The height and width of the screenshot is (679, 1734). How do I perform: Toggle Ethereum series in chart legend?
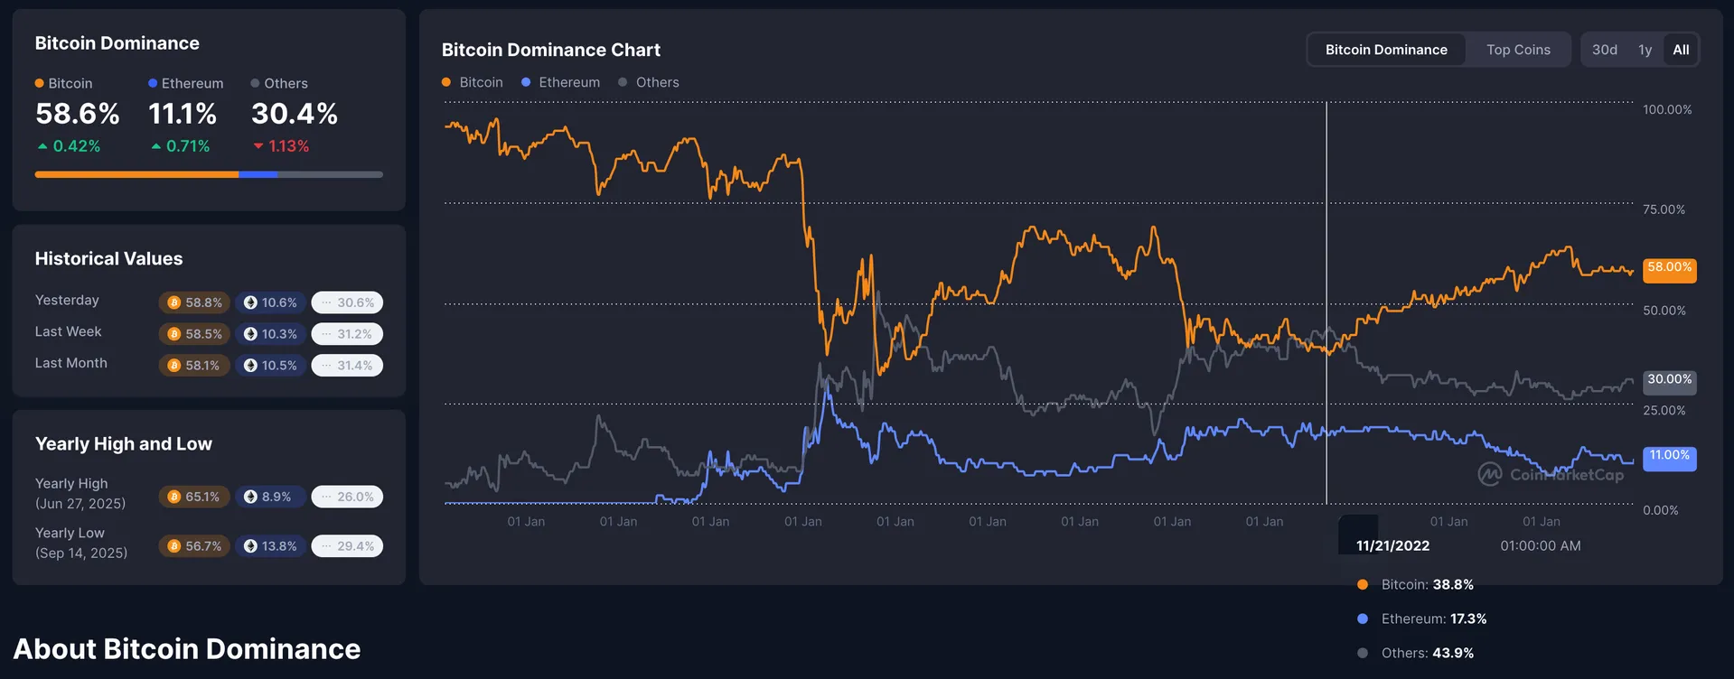click(x=560, y=82)
